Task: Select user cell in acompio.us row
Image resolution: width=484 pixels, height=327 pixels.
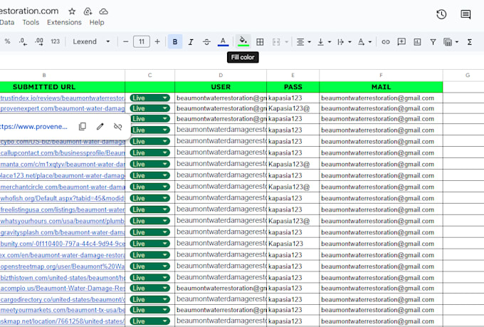Action: pos(221,288)
